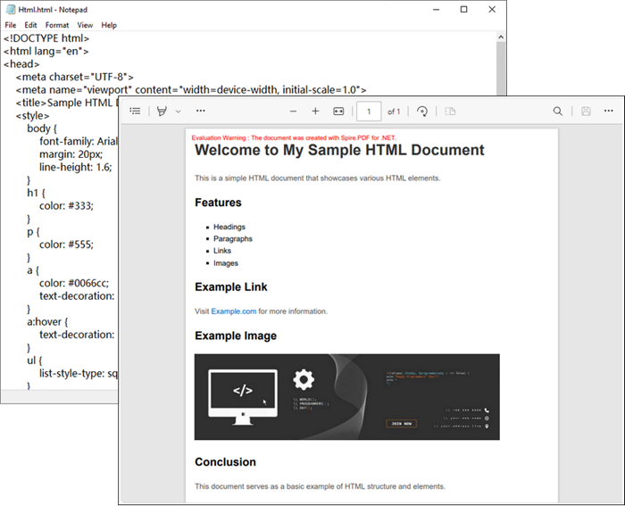The height and width of the screenshot is (506, 625).
Task: Rotate the PDF page
Action: click(x=422, y=112)
